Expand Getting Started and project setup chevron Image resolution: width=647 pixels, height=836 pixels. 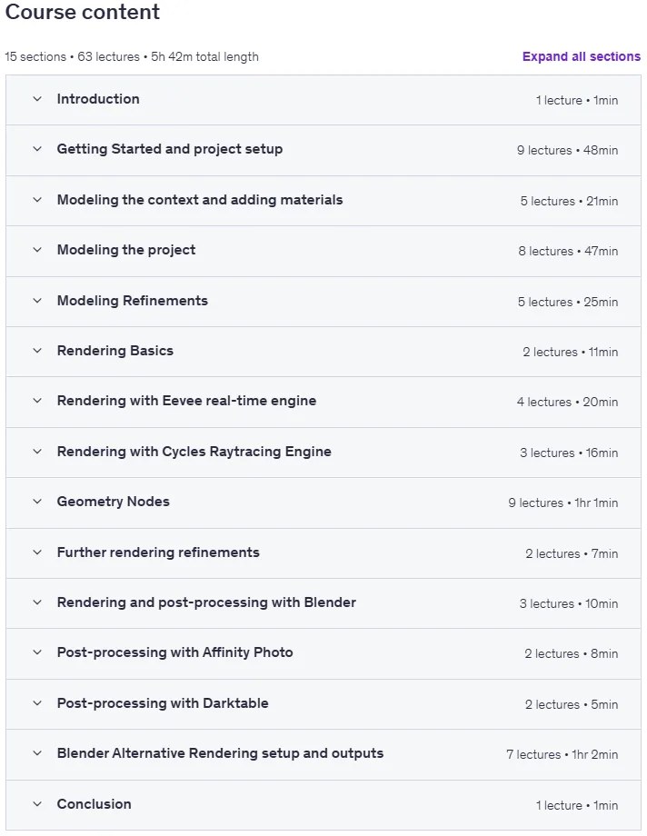pyautogui.click(x=37, y=149)
